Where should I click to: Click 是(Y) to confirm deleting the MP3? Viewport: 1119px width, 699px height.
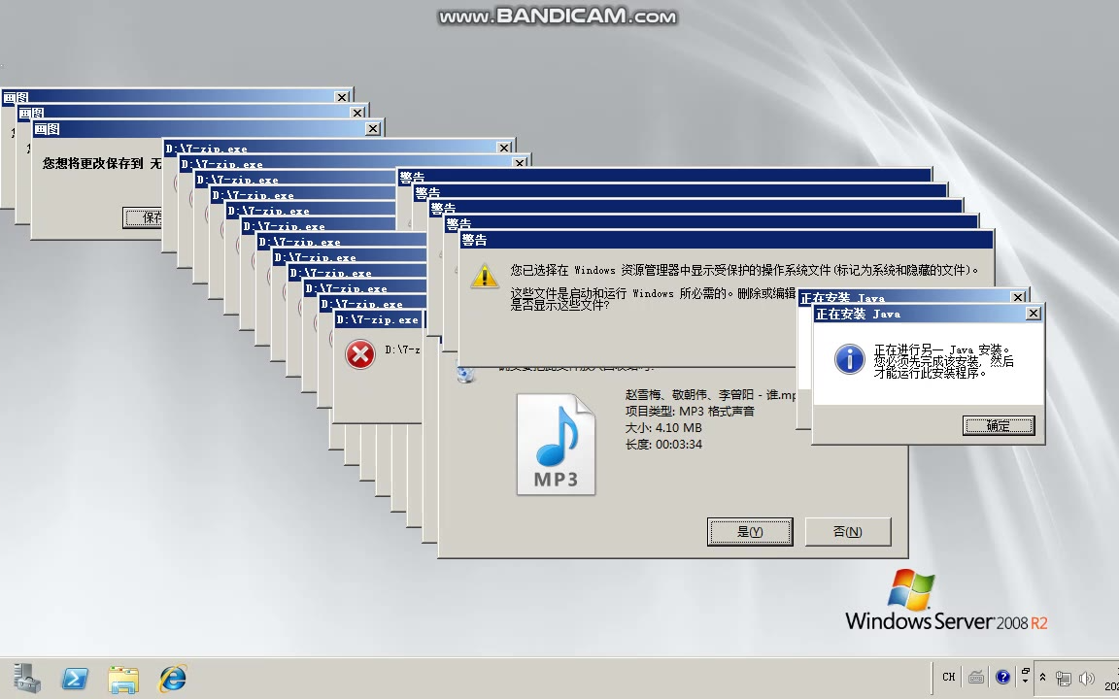pyautogui.click(x=750, y=531)
